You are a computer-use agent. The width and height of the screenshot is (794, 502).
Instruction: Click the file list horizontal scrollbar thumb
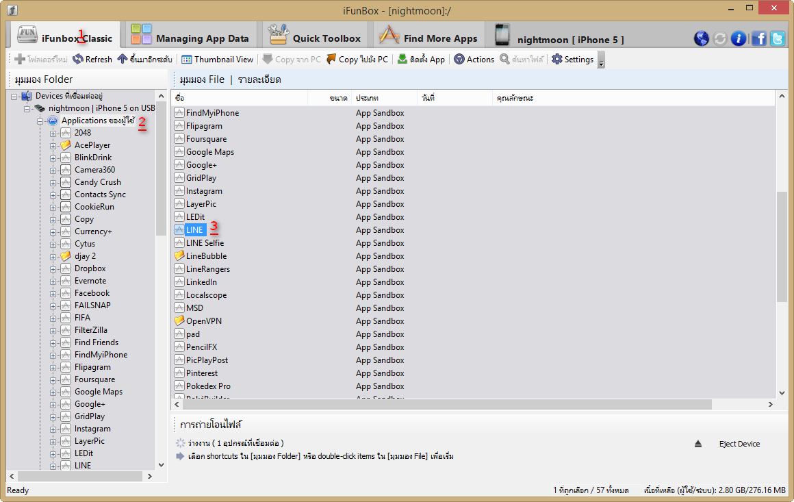pyautogui.click(x=447, y=404)
